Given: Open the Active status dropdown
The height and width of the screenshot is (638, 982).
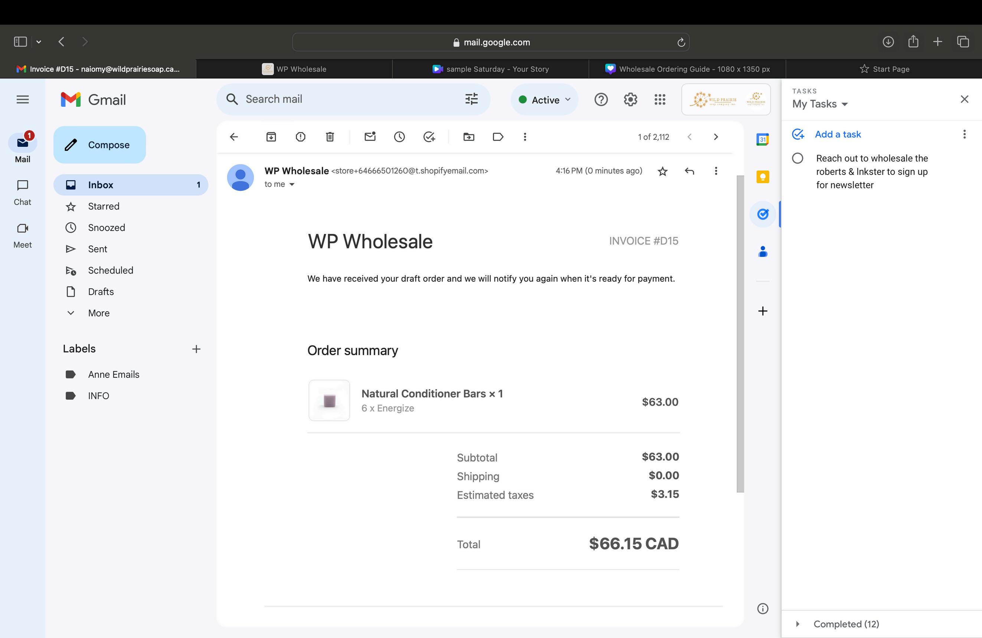Looking at the screenshot, I should coord(545,100).
